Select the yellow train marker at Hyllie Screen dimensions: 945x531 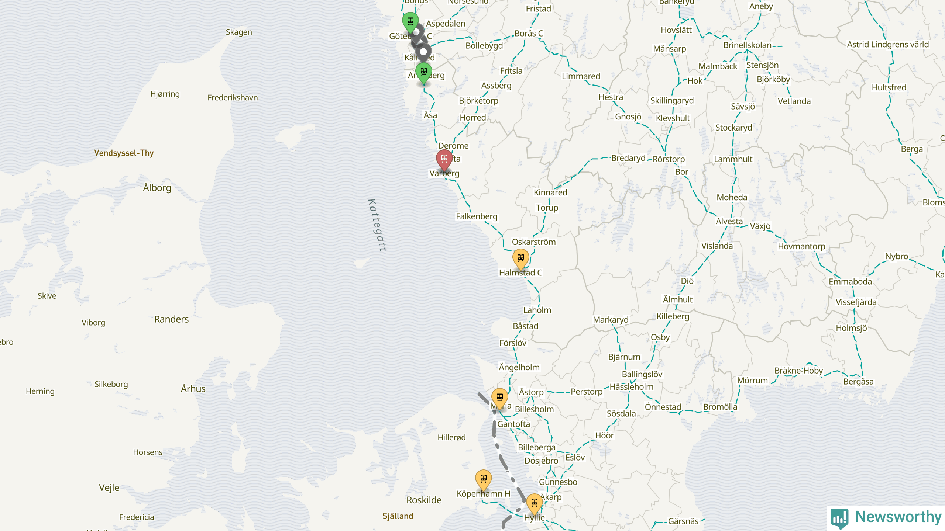534,504
